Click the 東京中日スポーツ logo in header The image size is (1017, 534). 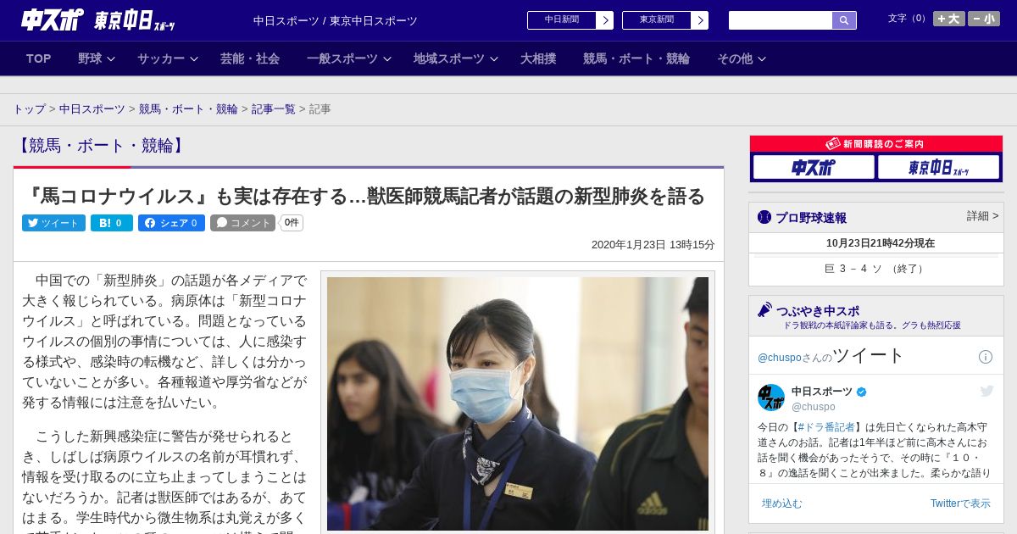point(135,20)
